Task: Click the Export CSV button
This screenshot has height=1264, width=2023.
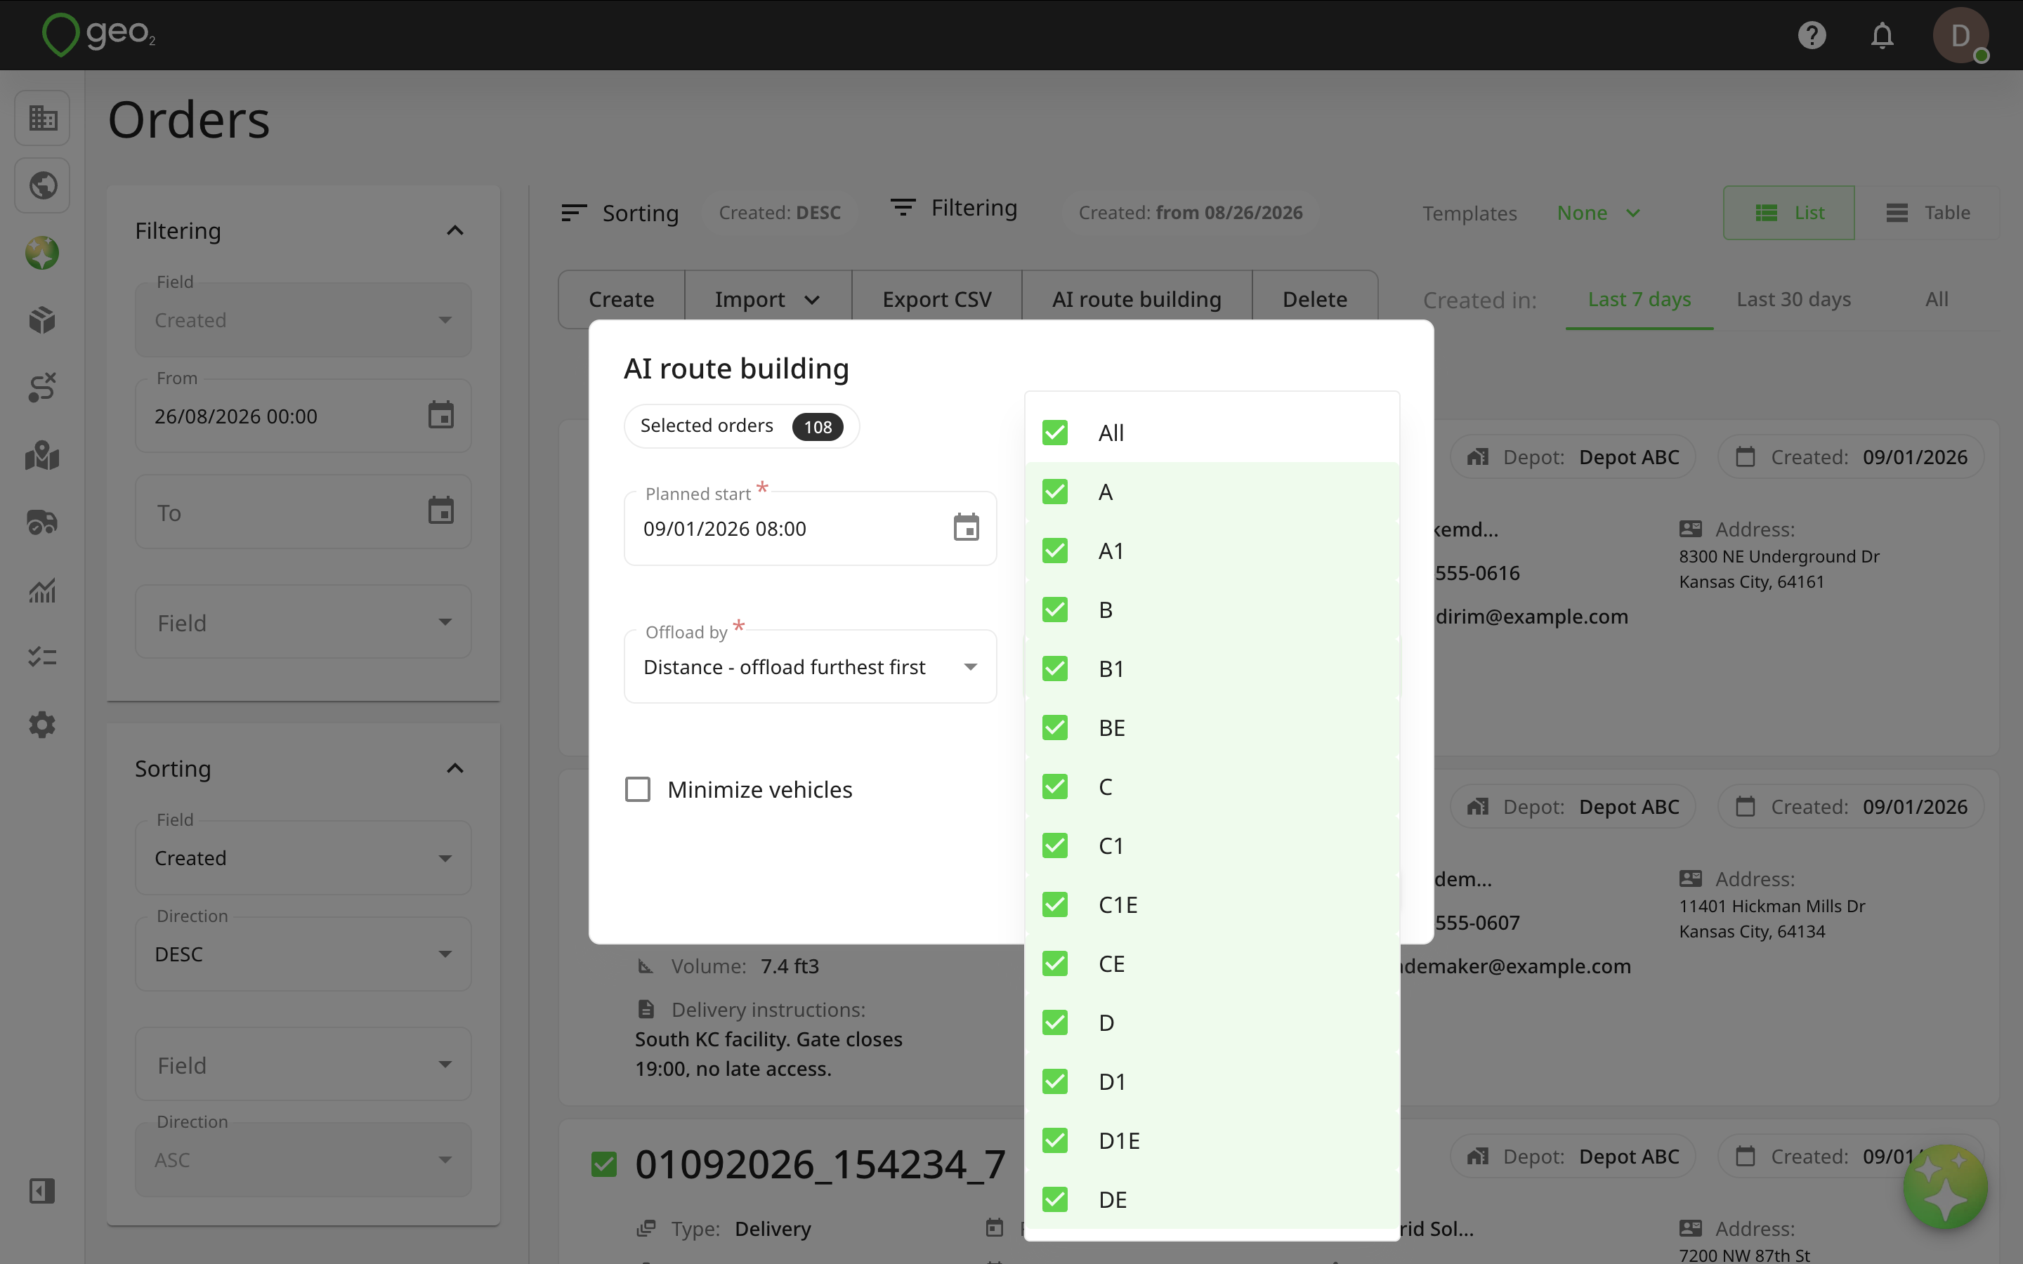Action: [936, 299]
